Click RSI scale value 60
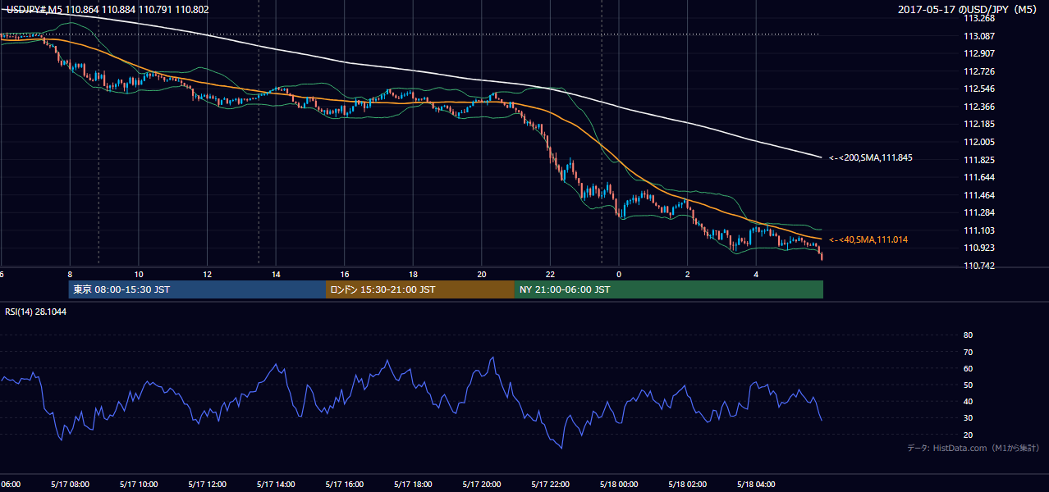Screen dimensions: 1049x492 tap(968, 368)
